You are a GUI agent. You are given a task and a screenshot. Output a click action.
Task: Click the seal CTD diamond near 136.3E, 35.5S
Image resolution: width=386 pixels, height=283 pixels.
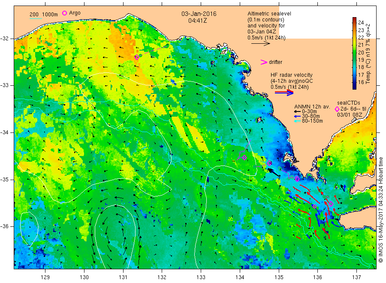tap(331, 204)
